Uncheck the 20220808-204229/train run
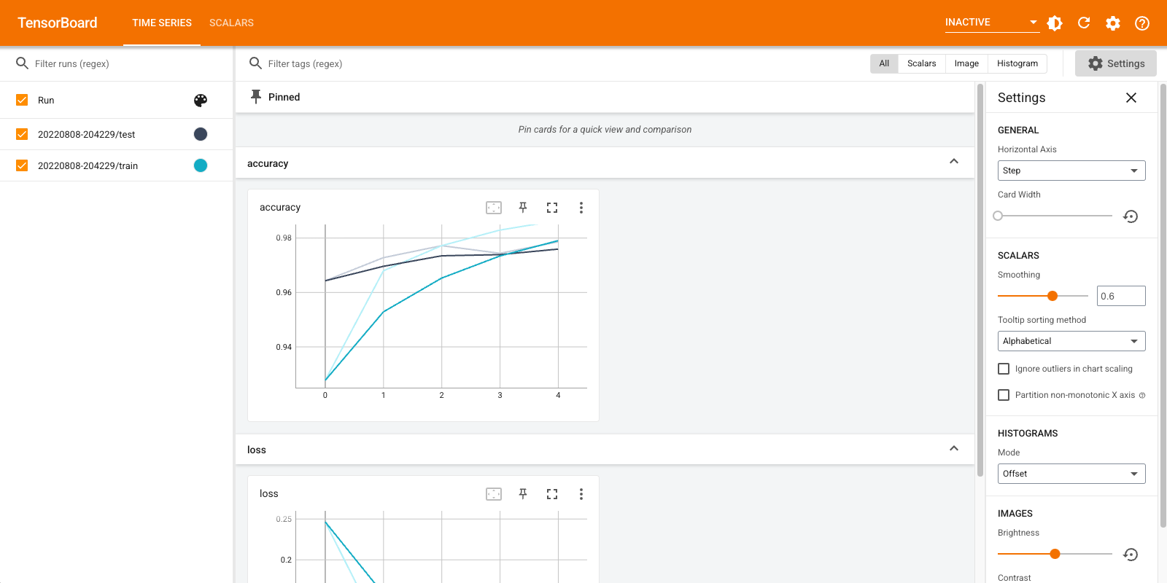 (x=22, y=165)
